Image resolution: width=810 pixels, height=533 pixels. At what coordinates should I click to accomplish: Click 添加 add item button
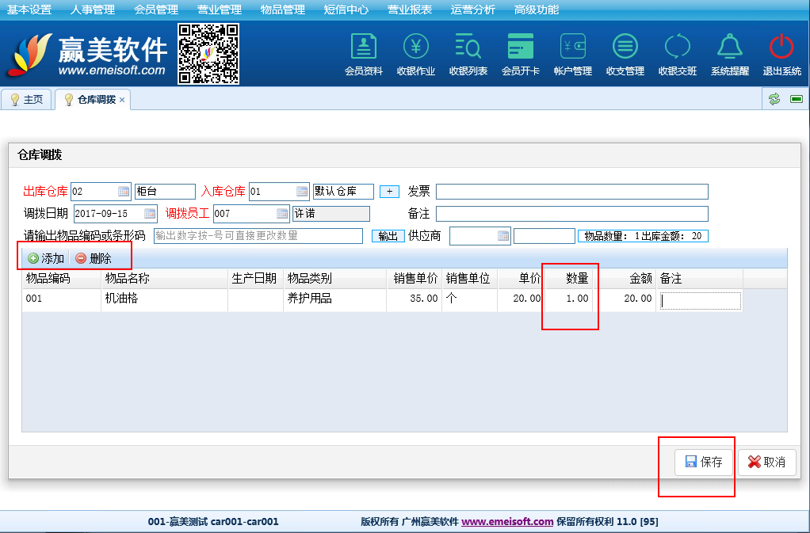[46, 258]
